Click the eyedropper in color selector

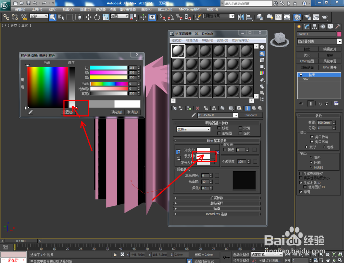click(x=30, y=112)
